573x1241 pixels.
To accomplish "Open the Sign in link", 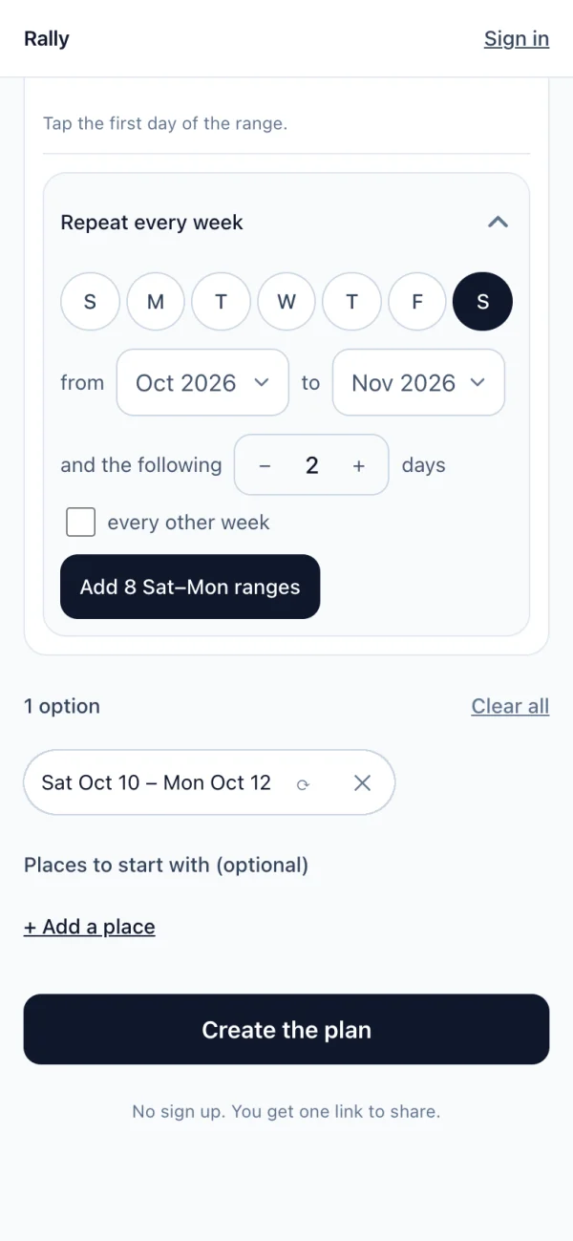I will [x=517, y=39].
